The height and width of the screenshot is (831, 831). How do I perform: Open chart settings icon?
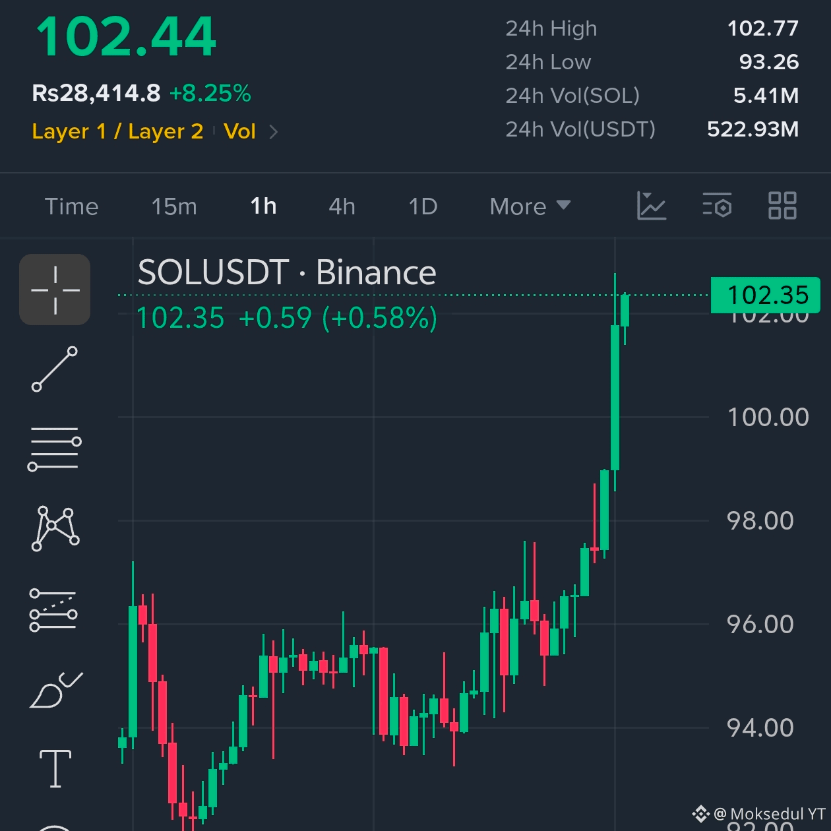click(718, 206)
